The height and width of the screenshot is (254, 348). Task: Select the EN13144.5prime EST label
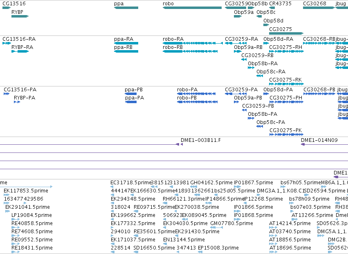tap(184, 240)
